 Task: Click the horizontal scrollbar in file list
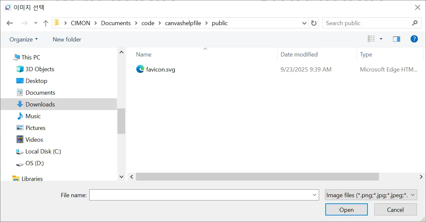click(x=257, y=177)
